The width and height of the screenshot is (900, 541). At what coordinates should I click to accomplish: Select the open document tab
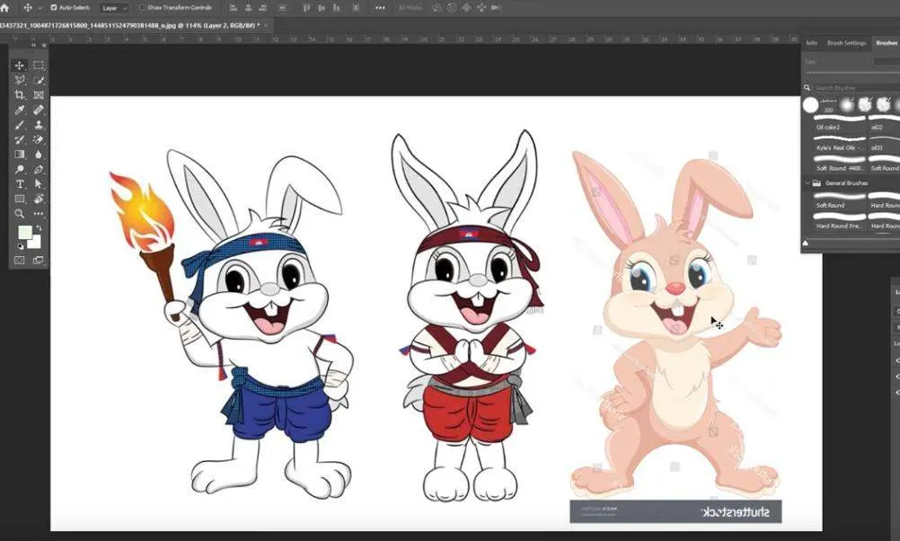(129, 25)
